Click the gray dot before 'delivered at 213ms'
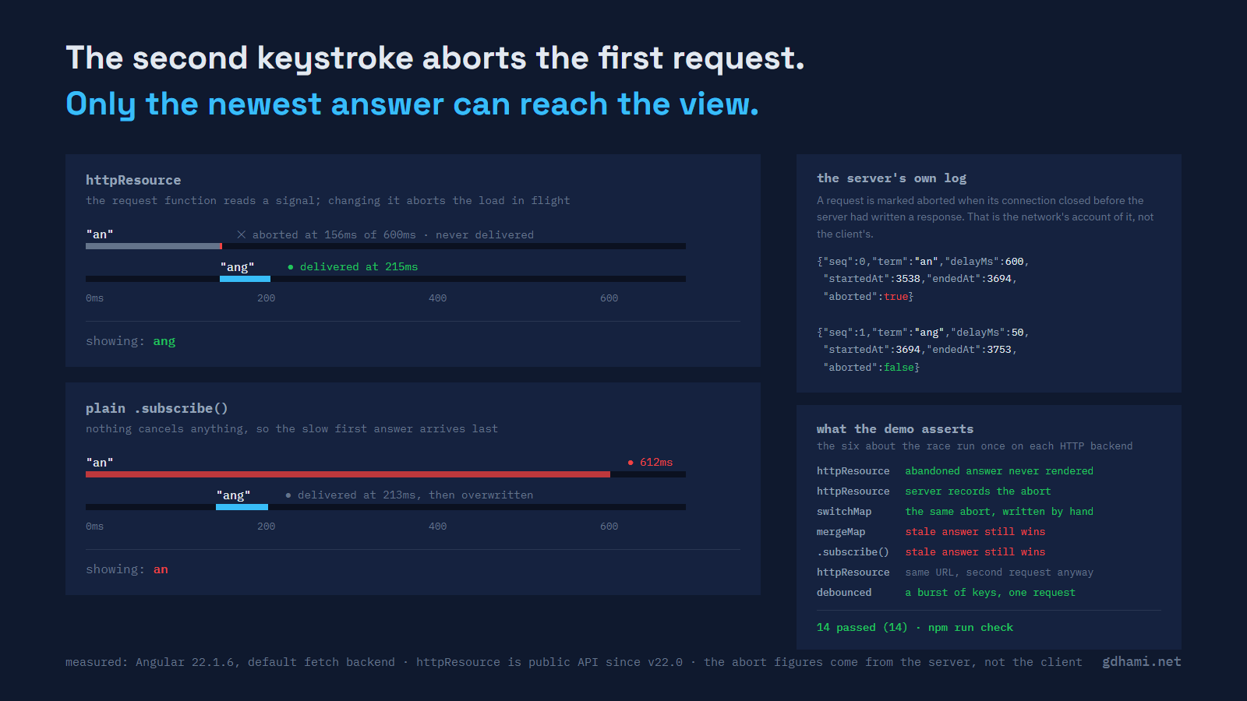1247x701 pixels. pyautogui.click(x=288, y=495)
